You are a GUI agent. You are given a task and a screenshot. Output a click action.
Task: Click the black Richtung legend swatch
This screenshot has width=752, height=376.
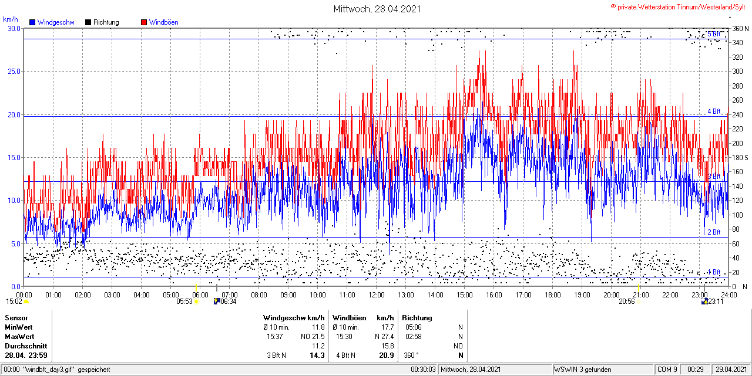pyautogui.click(x=88, y=22)
